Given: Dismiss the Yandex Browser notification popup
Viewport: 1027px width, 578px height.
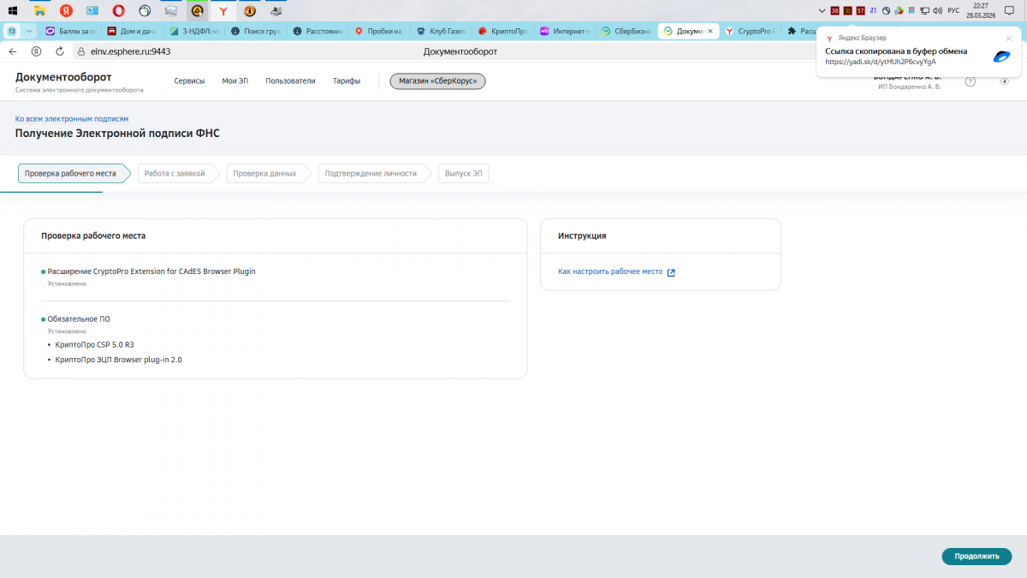Looking at the screenshot, I should coord(1008,39).
